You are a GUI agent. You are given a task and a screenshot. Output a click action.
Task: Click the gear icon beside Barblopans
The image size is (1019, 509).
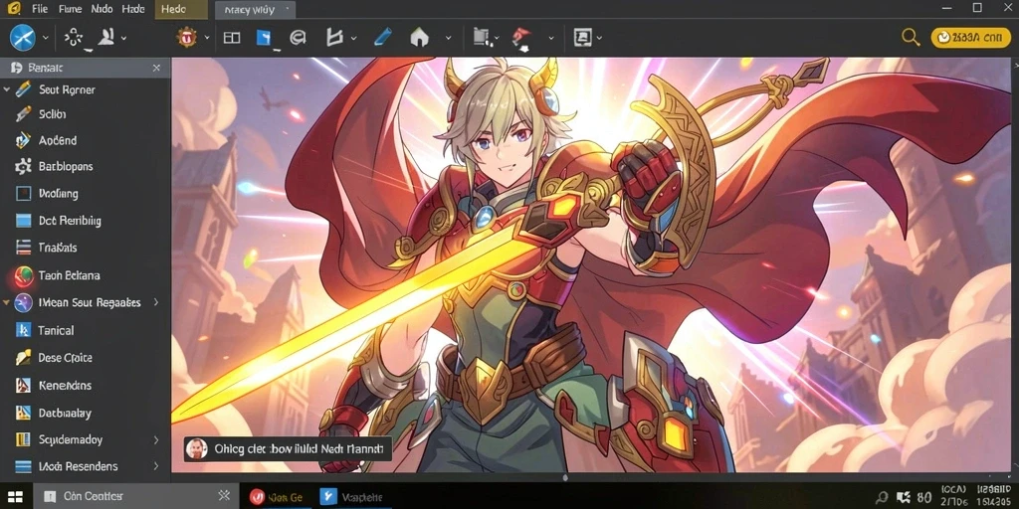click(x=24, y=166)
